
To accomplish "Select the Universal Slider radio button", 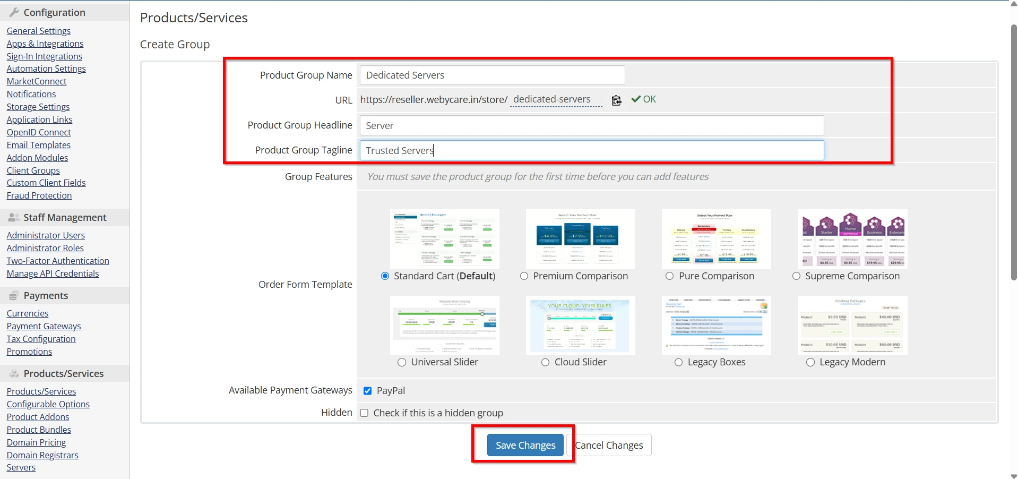I will pyautogui.click(x=402, y=362).
